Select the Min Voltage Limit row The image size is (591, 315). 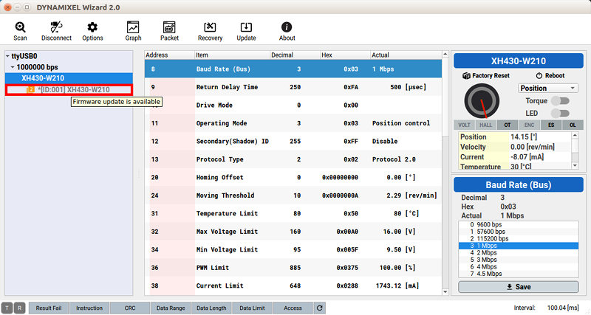pos(293,249)
